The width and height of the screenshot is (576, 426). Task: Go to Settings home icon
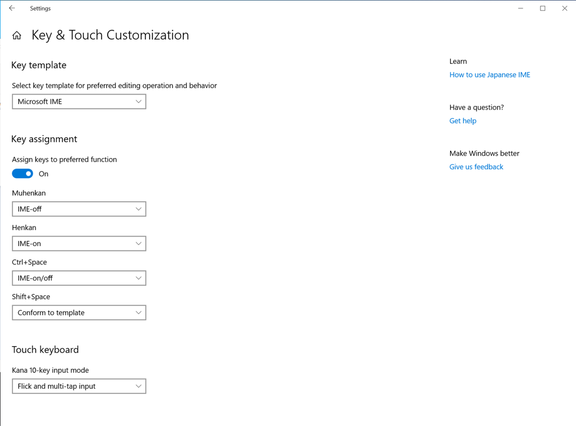pos(17,35)
